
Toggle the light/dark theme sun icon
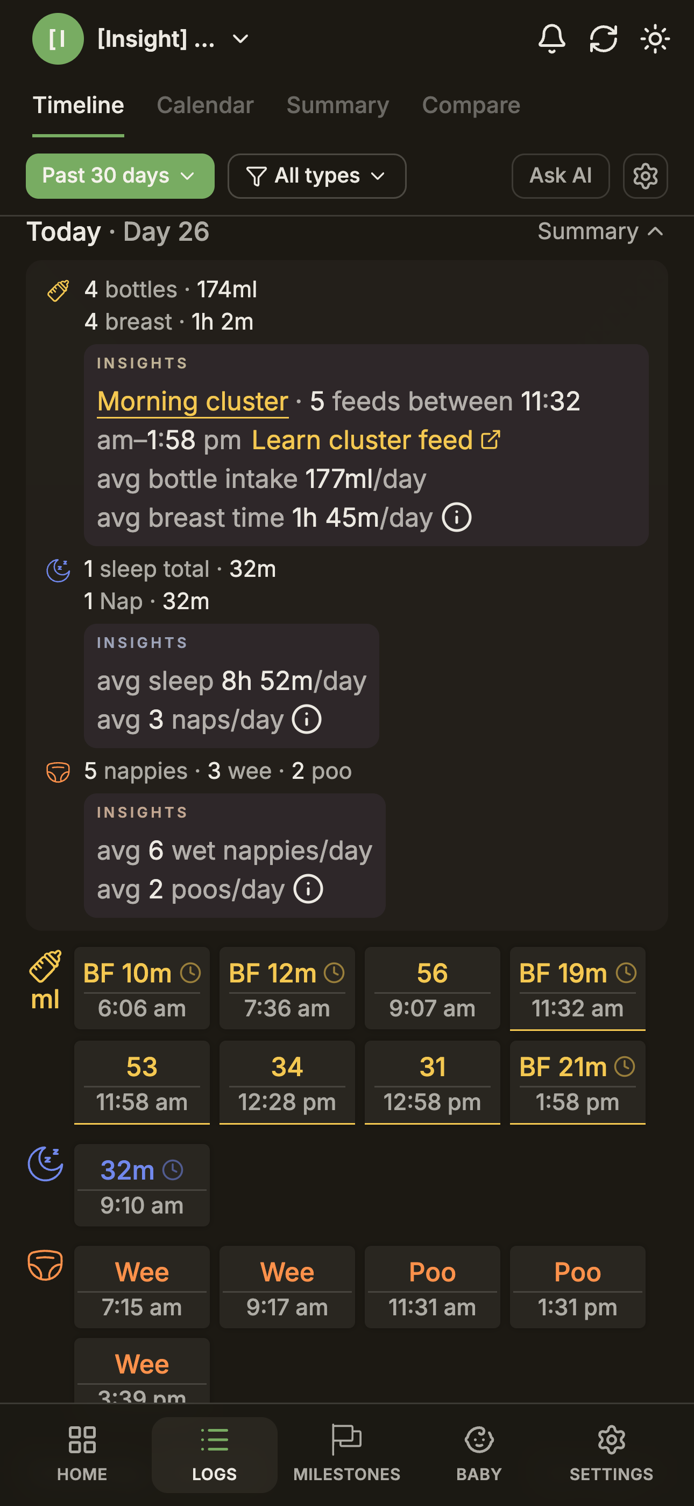(655, 39)
